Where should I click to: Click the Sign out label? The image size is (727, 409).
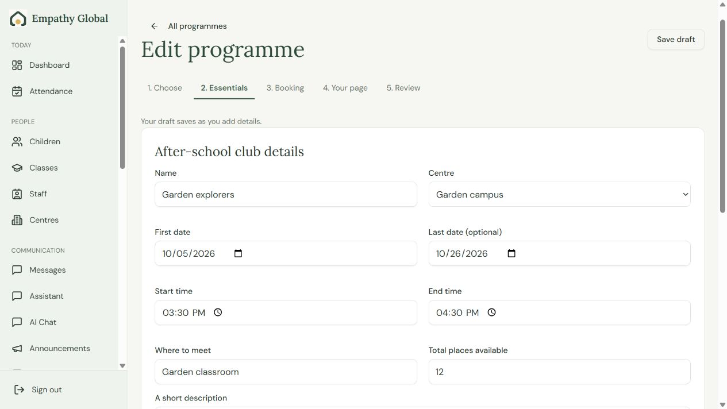click(x=47, y=390)
